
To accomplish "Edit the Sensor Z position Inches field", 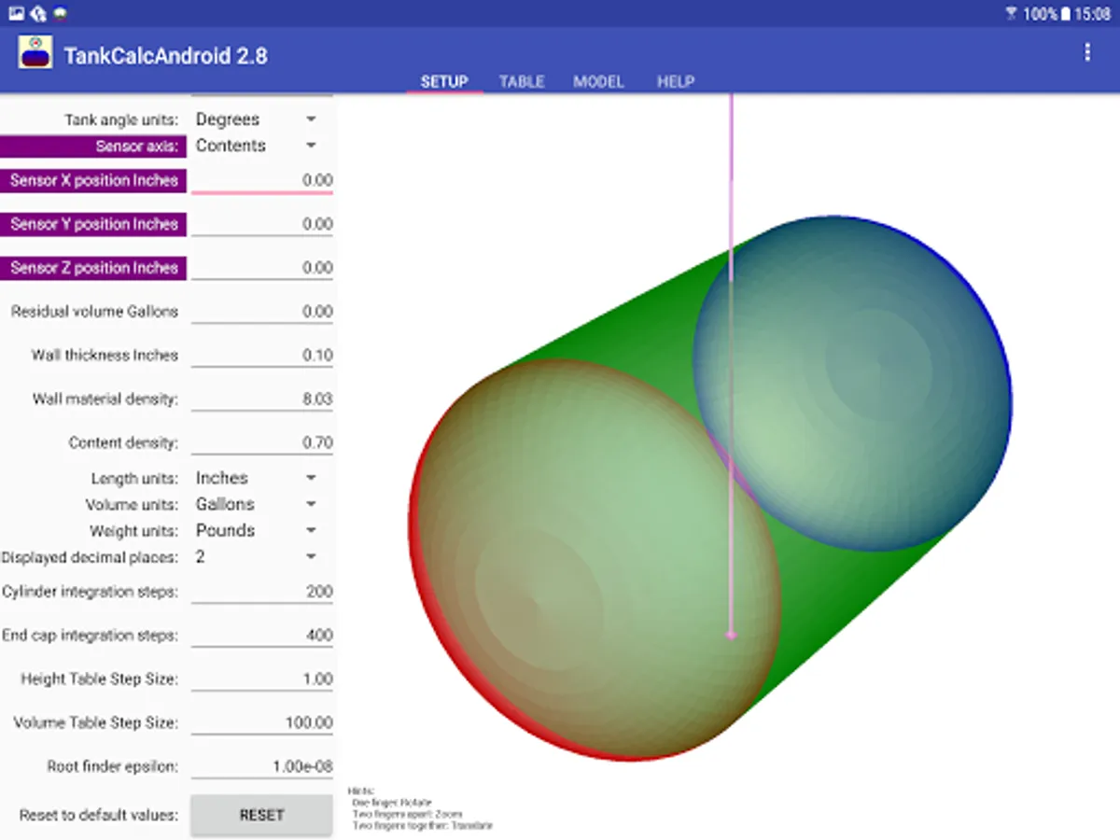I will point(262,268).
